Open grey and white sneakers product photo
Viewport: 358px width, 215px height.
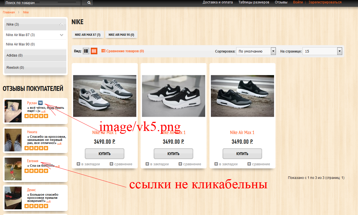pos(105,96)
